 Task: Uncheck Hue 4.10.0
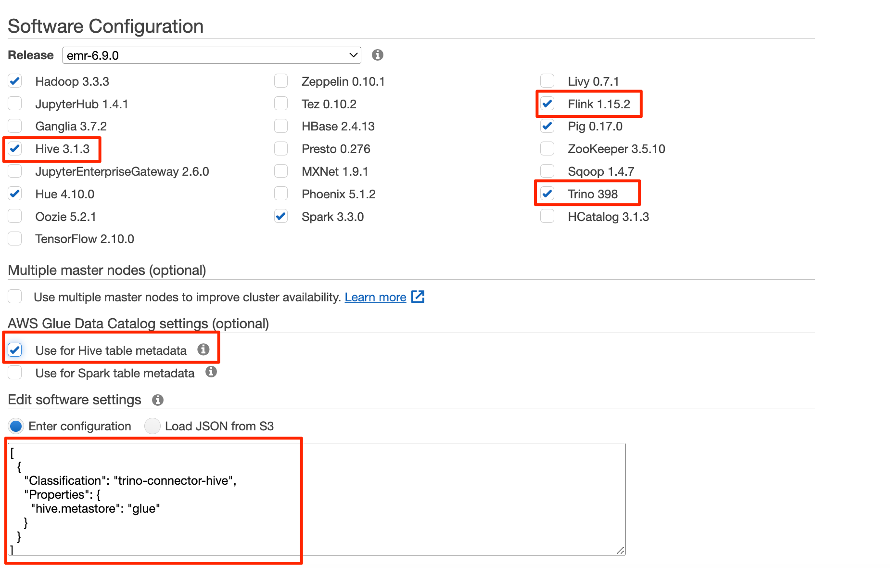click(x=15, y=194)
